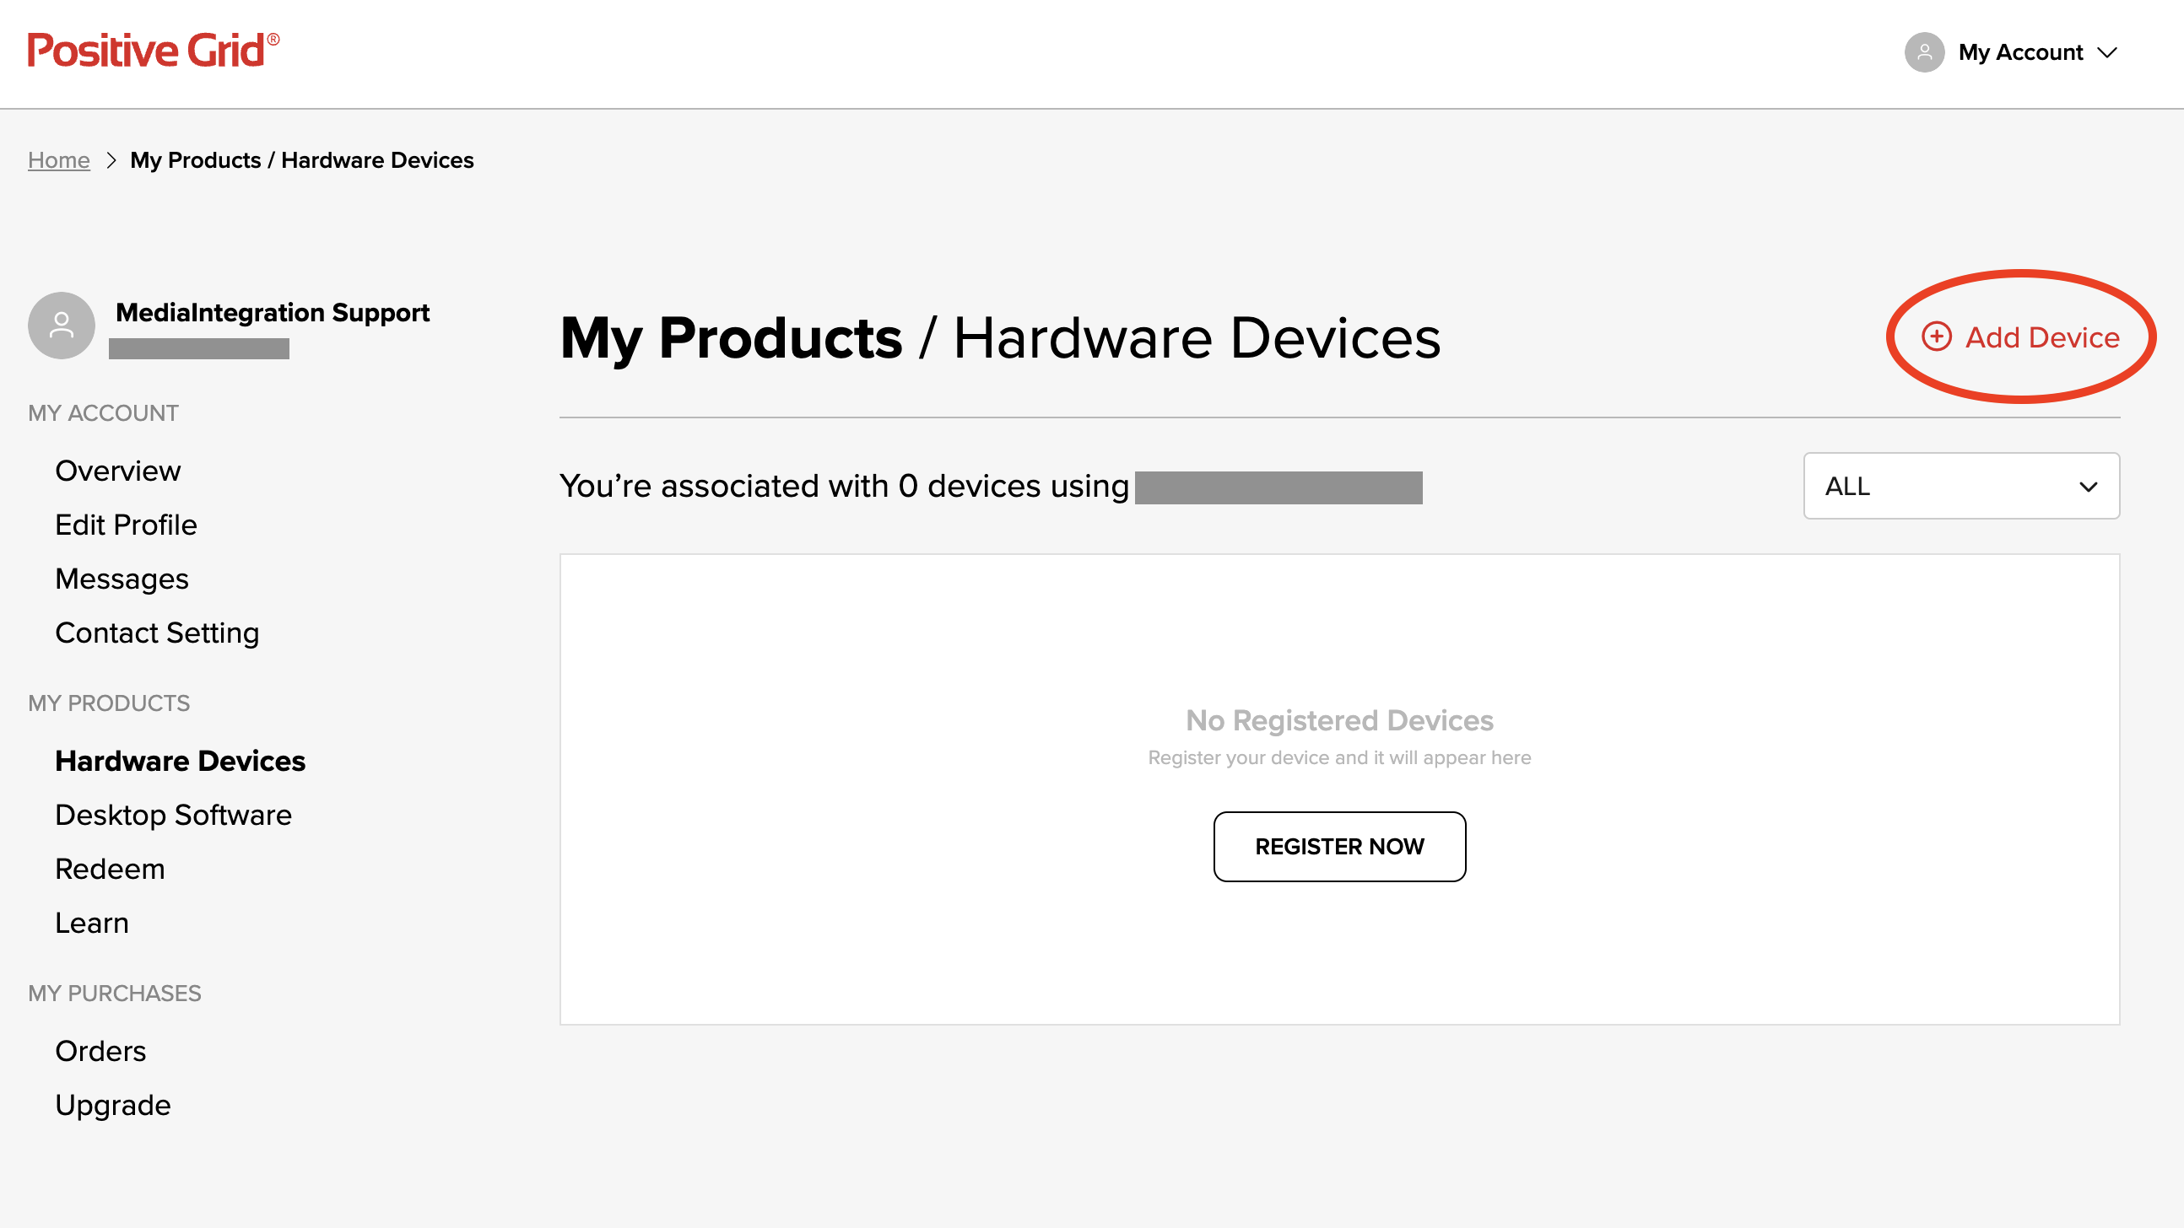This screenshot has height=1228, width=2184.
Task: Open the Messages page
Action: pyautogui.click(x=122, y=579)
